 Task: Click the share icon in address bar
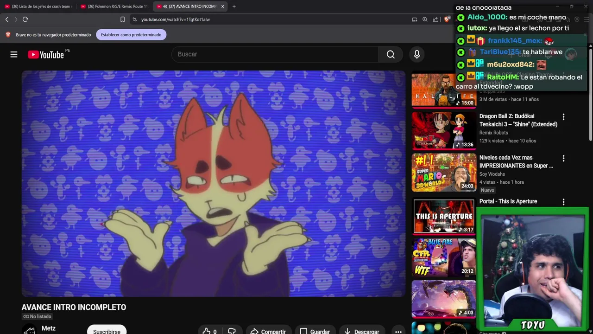[x=435, y=19]
